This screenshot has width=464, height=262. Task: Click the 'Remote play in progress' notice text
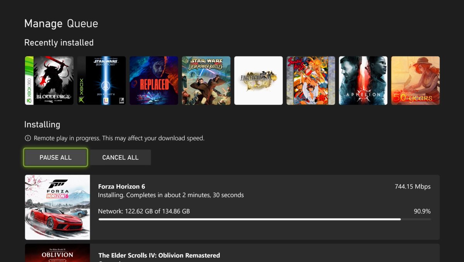(x=119, y=138)
